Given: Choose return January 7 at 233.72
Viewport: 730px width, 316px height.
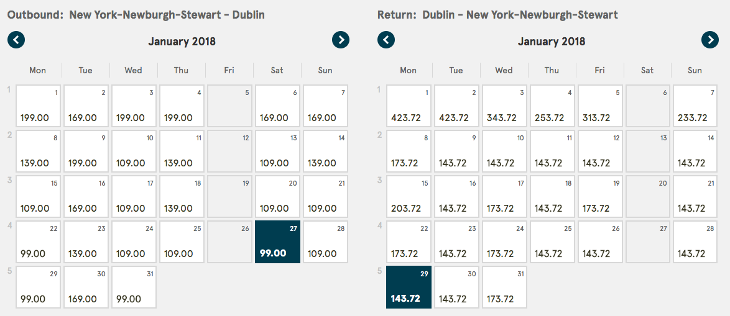Looking at the screenshot, I should pos(696,107).
